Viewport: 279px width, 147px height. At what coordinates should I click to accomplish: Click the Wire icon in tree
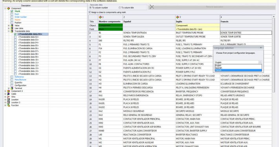pos(9,97)
